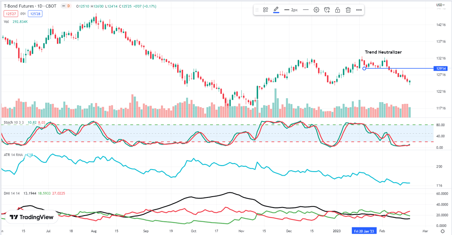Click the Fri 20 Jan '23 date marker

(364, 231)
